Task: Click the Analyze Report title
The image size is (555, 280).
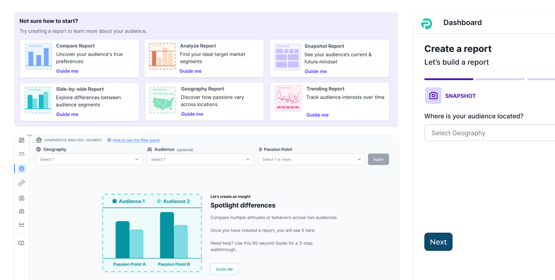Action: pyautogui.click(x=198, y=46)
